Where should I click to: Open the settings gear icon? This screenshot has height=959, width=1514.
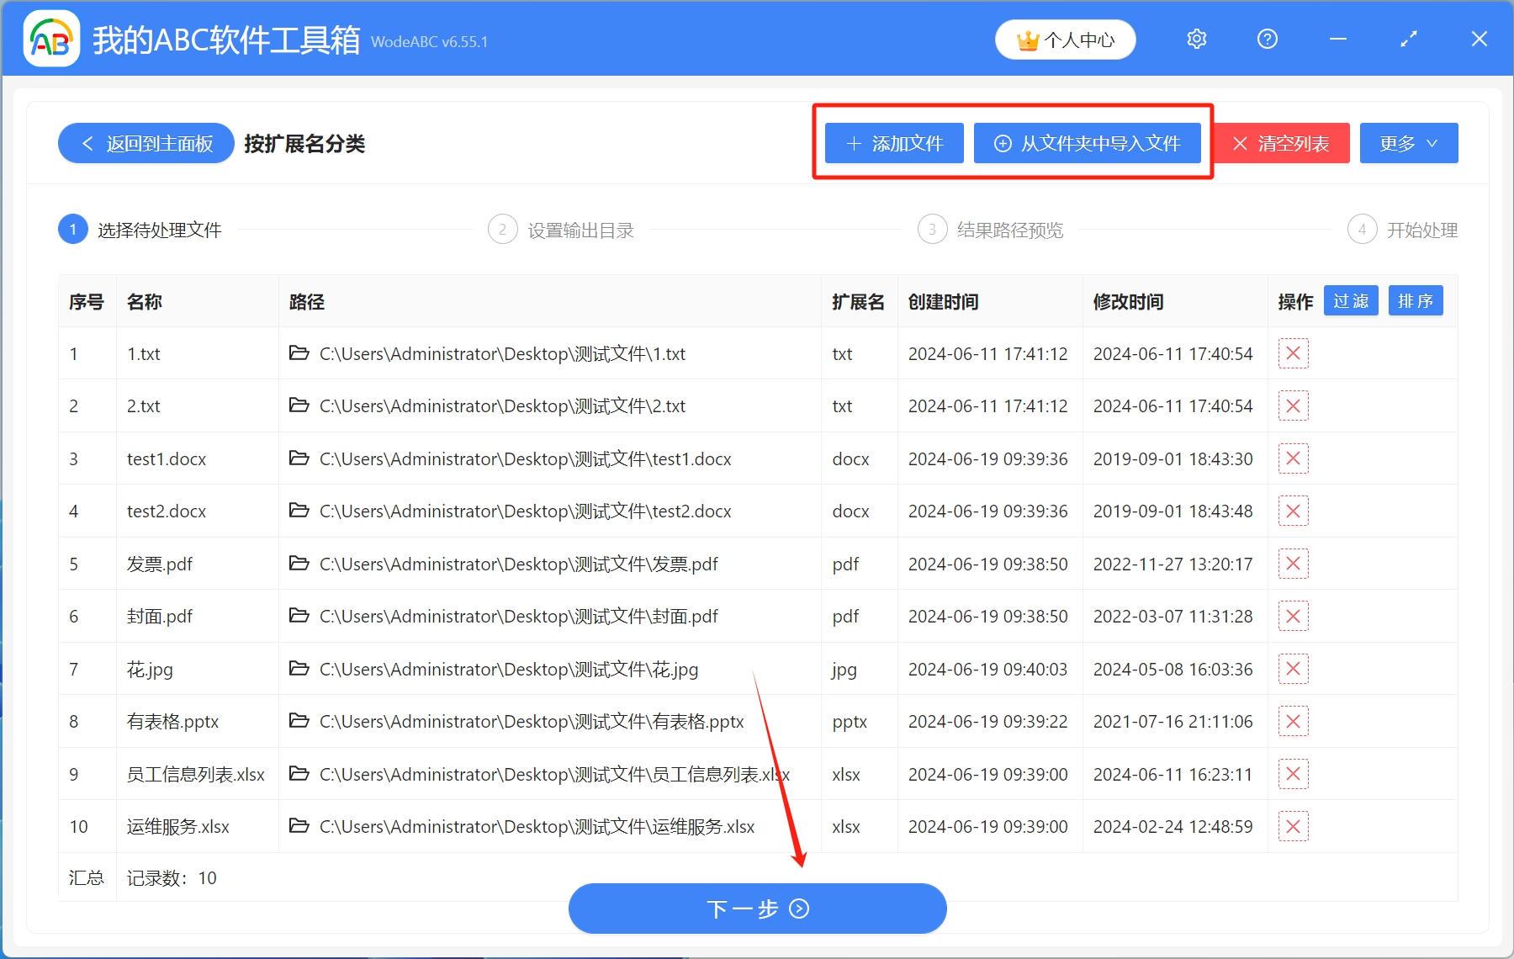pyautogui.click(x=1196, y=39)
